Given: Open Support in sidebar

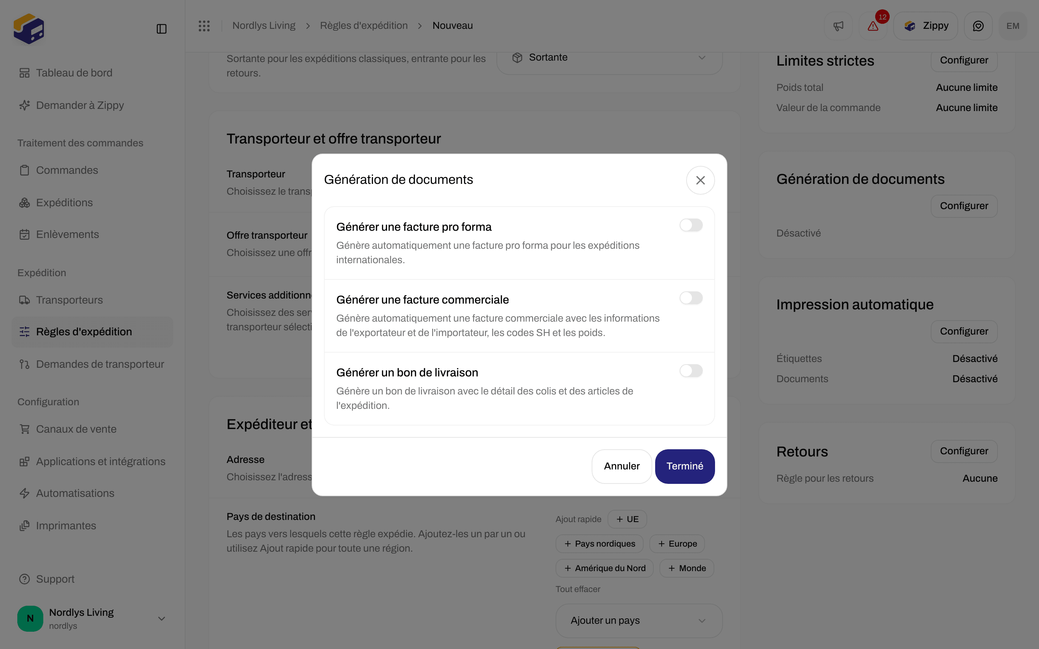Looking at the screenshot, I should (x=92, y=579).
